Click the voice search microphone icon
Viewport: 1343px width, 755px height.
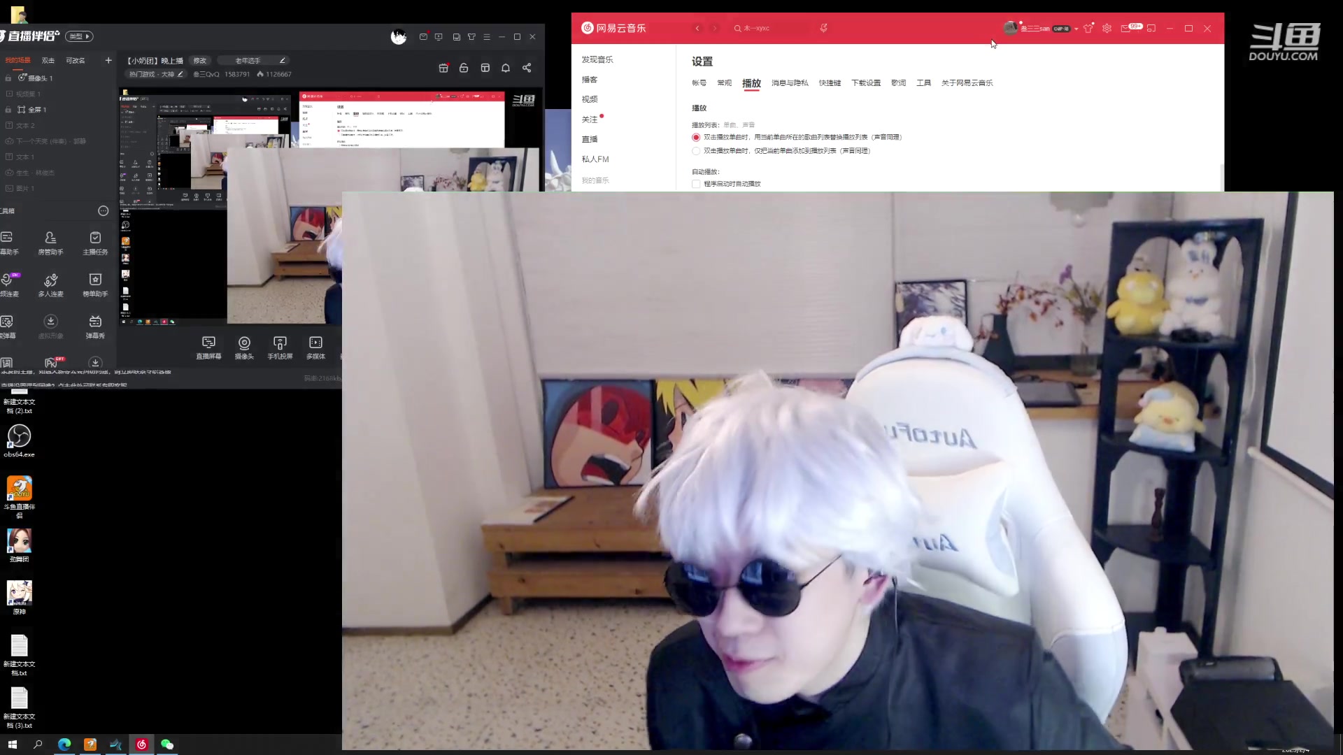tap(823, 28)
